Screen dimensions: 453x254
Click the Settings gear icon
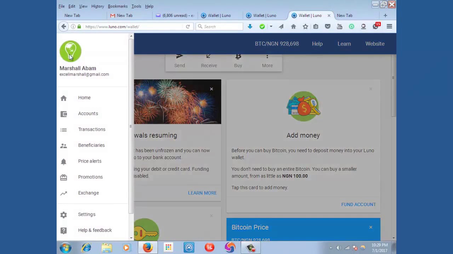pos(63,215)
